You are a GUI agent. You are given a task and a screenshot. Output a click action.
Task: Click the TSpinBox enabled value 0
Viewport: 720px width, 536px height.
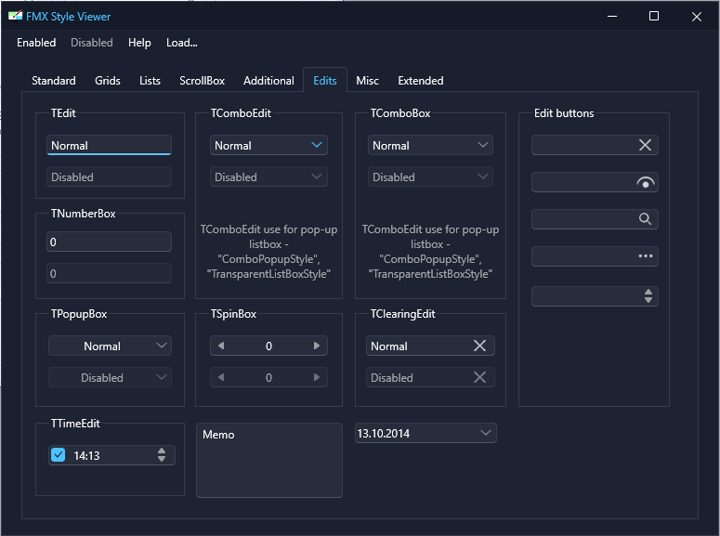[x=269, y=346]
